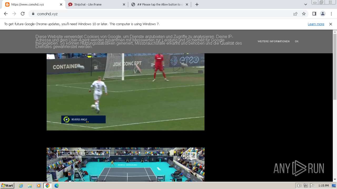Image resolution: width=337 pixels, height=189 pixels.
Task: Open the volume control in tray
Action: (299, 186)
